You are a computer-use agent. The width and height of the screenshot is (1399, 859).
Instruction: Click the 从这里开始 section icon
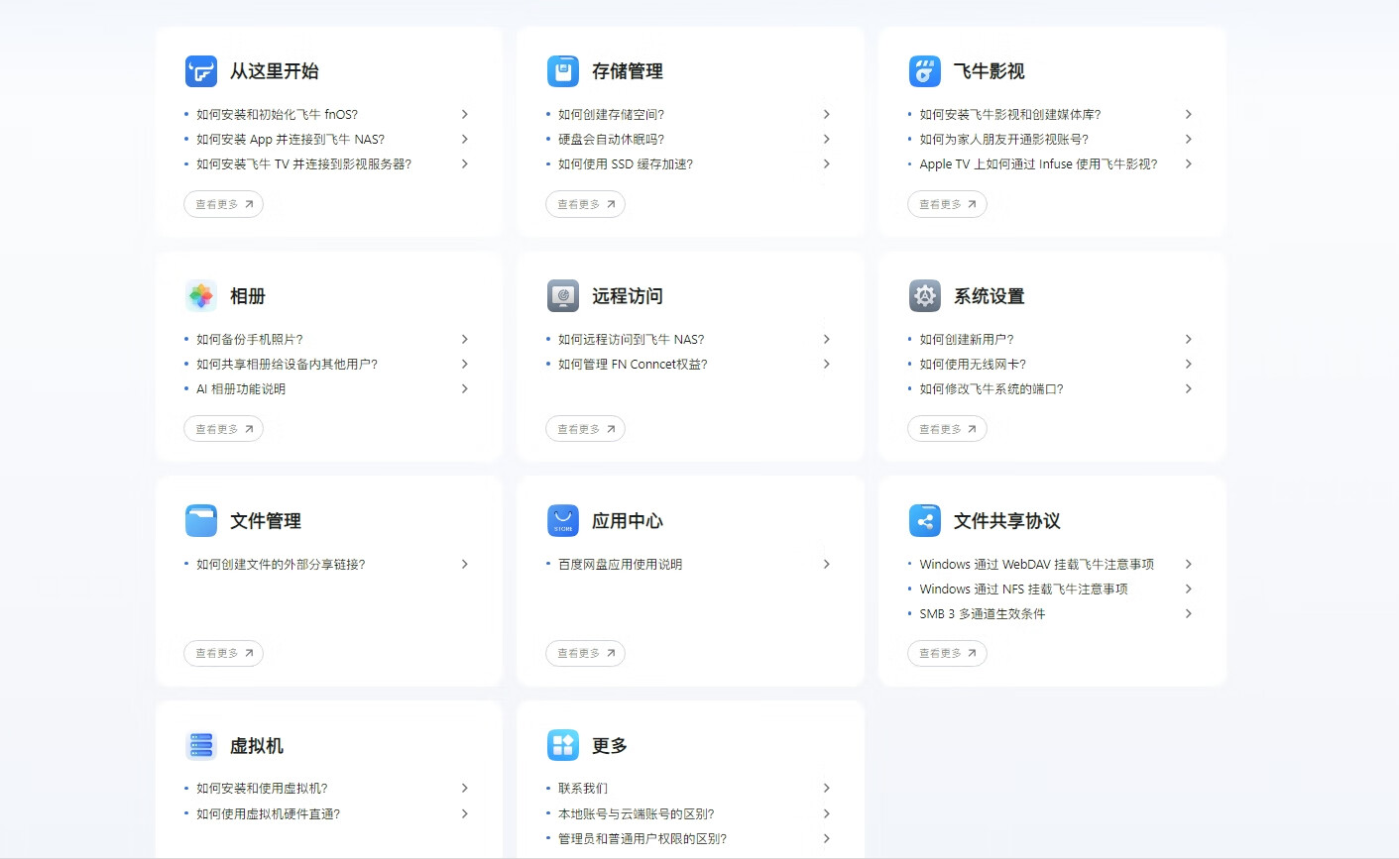click(201, 71)
